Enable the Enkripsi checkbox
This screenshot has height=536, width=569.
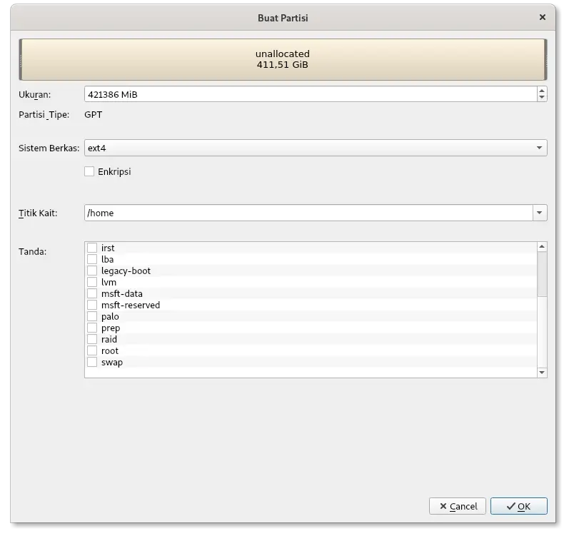pyautogui.click(x=89, y=171)
